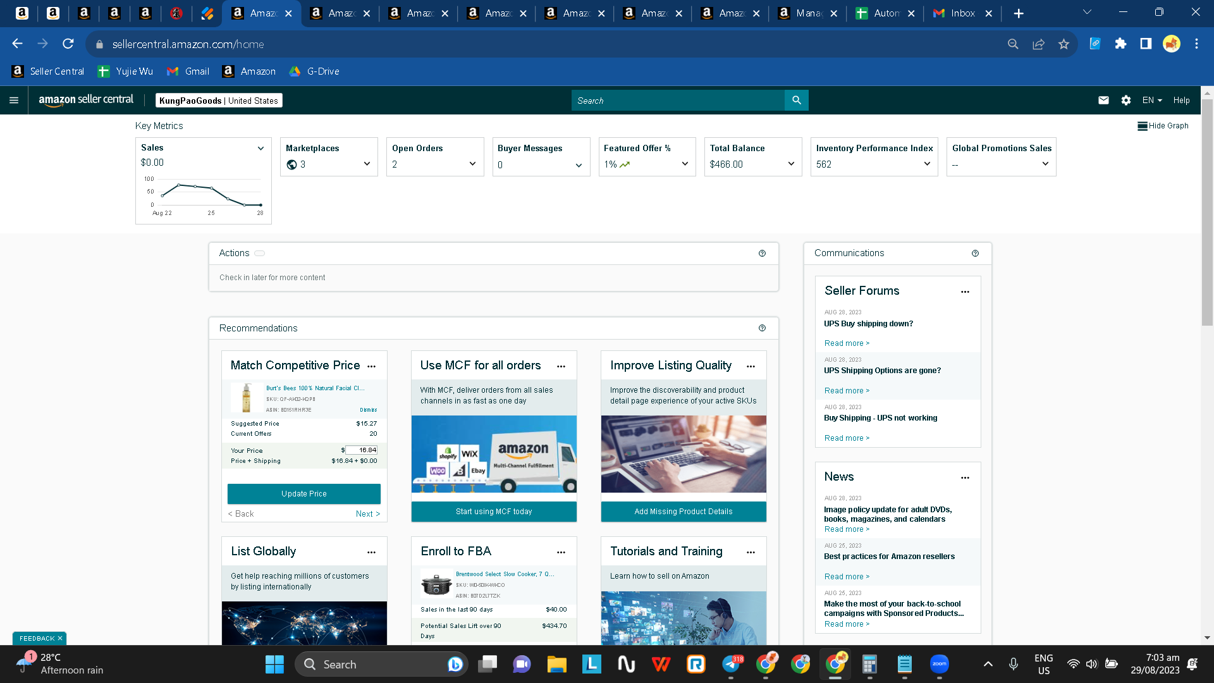Open Actions help question icon
Viewport: 1214px width, 683px height.
[763, 254]
